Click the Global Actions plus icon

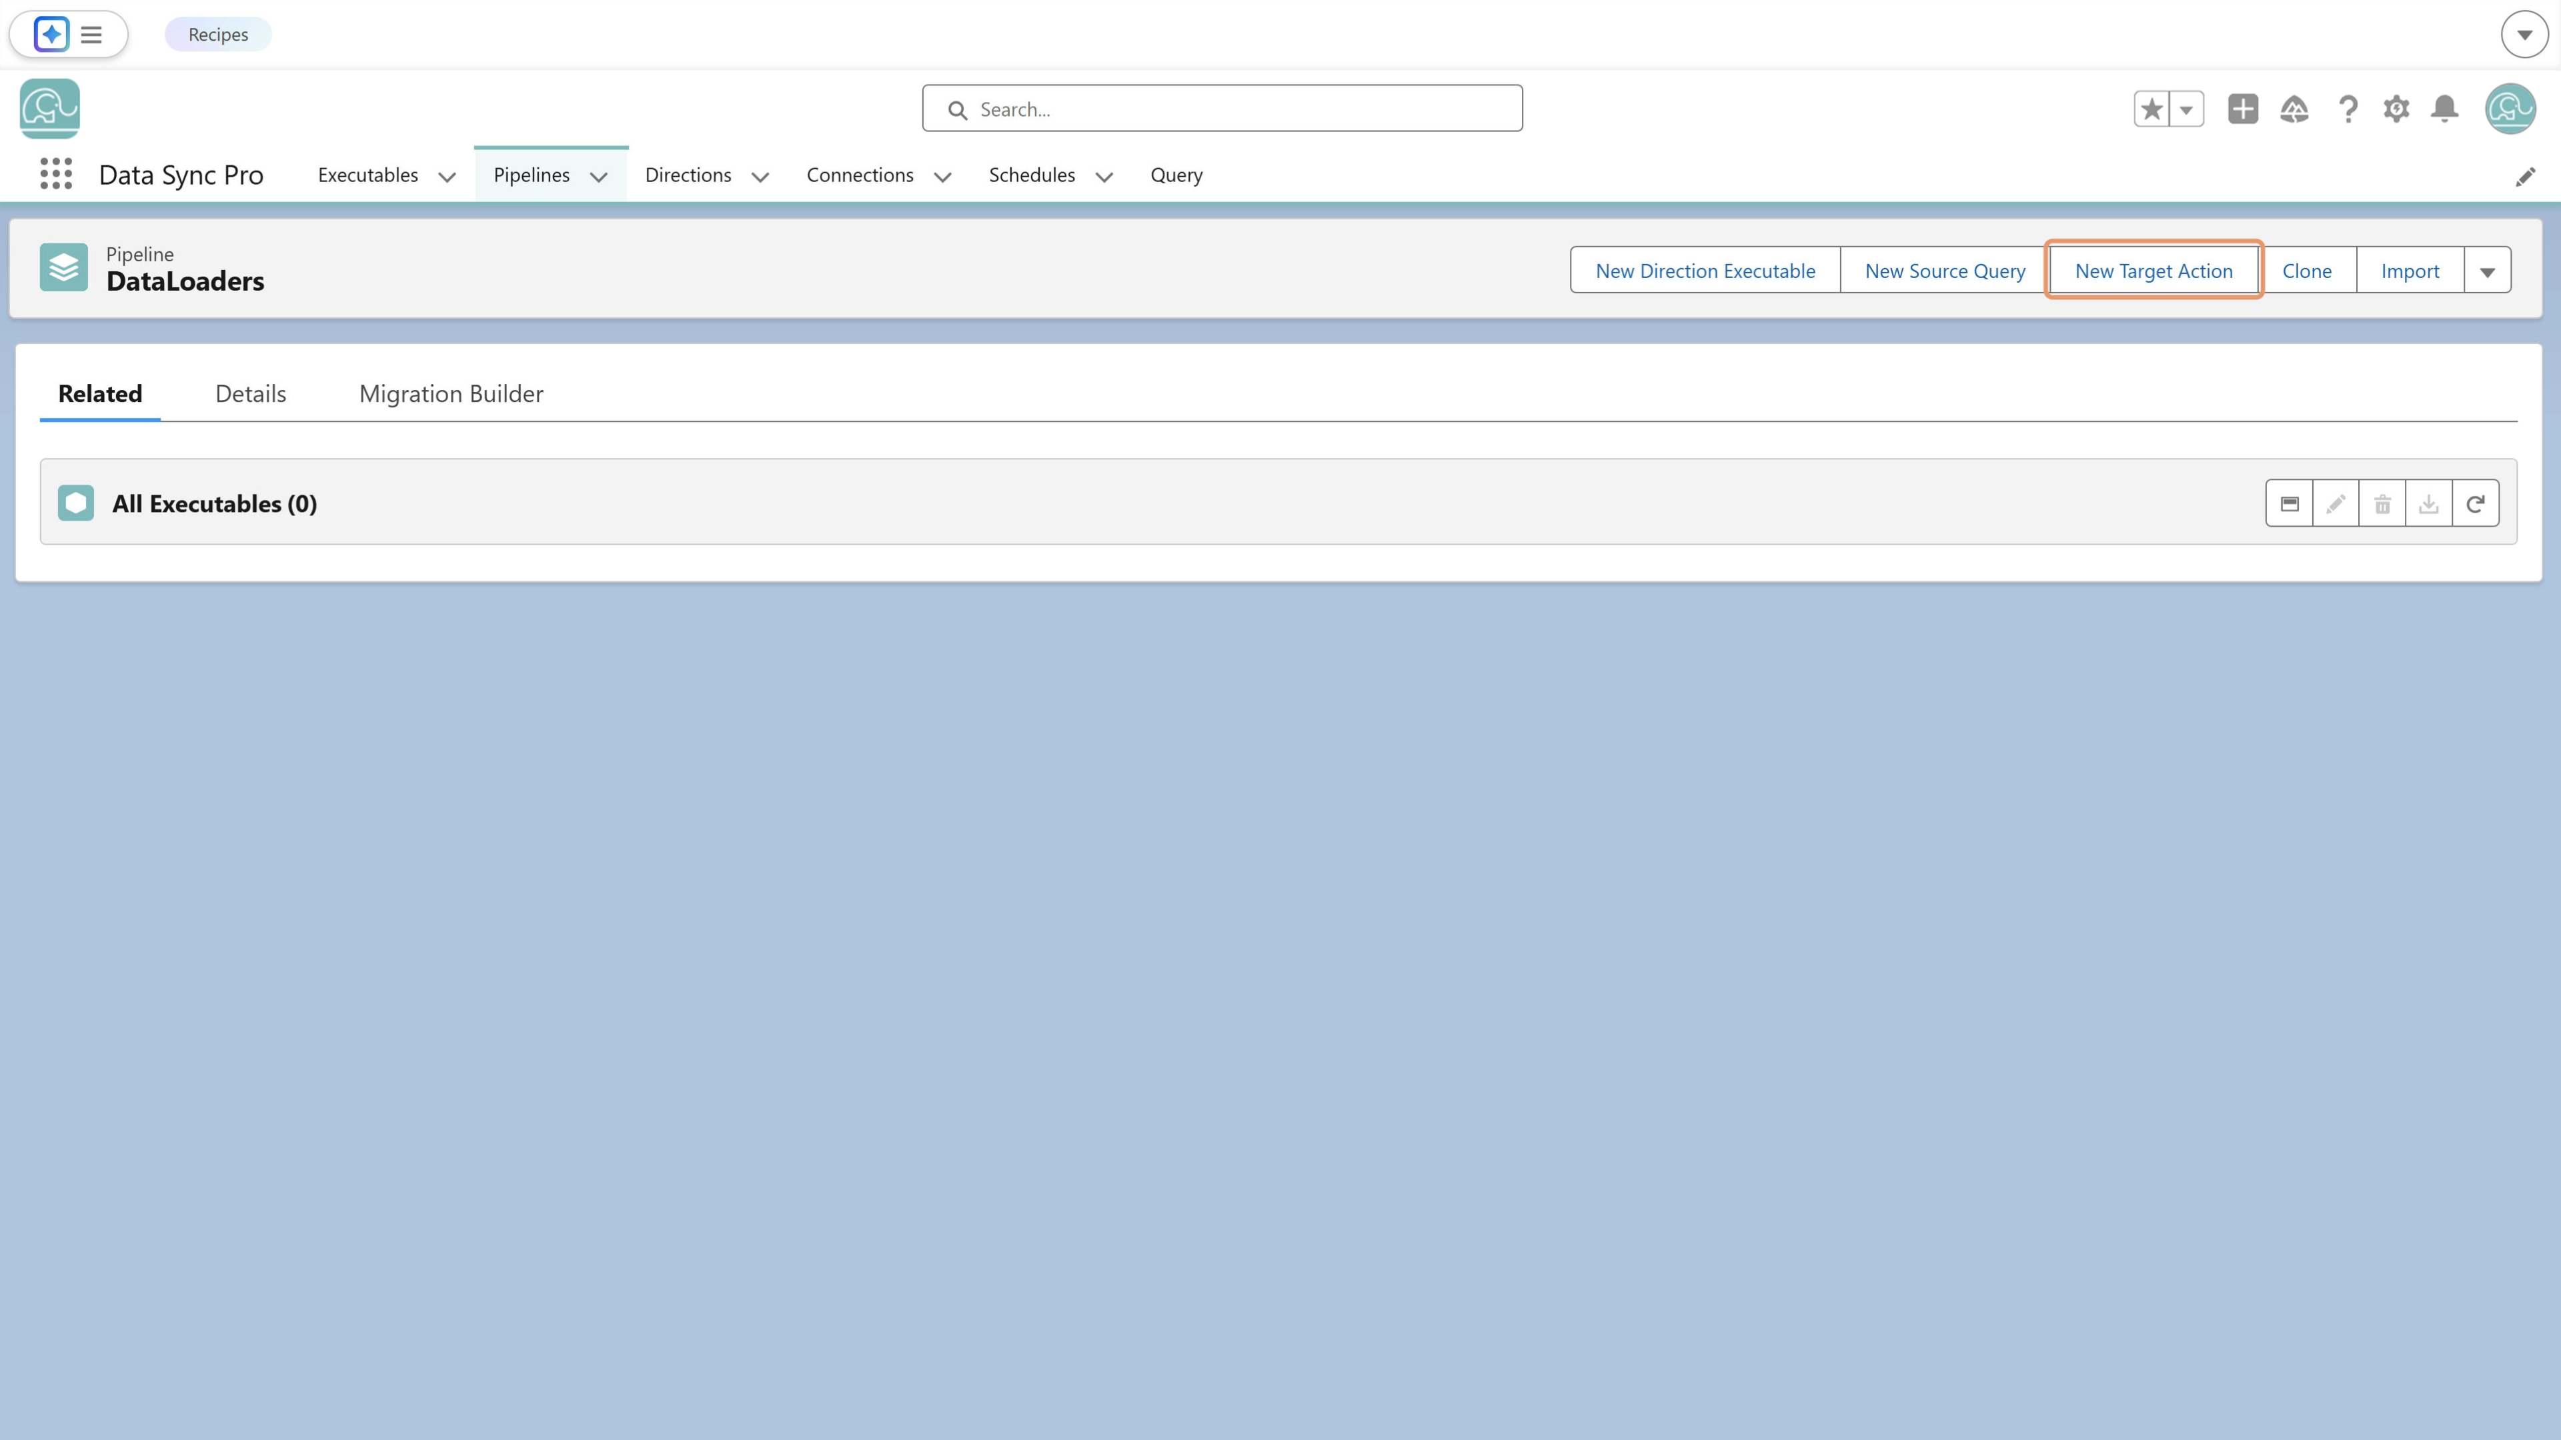[x=2243, y=109]
